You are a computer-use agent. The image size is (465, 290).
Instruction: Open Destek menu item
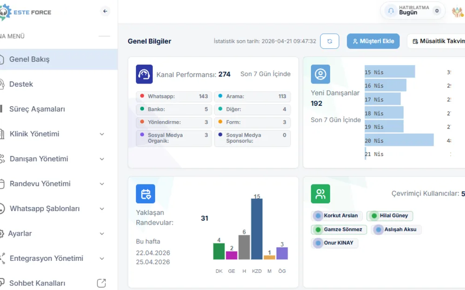pyautogui.click(x=59, y=84)
